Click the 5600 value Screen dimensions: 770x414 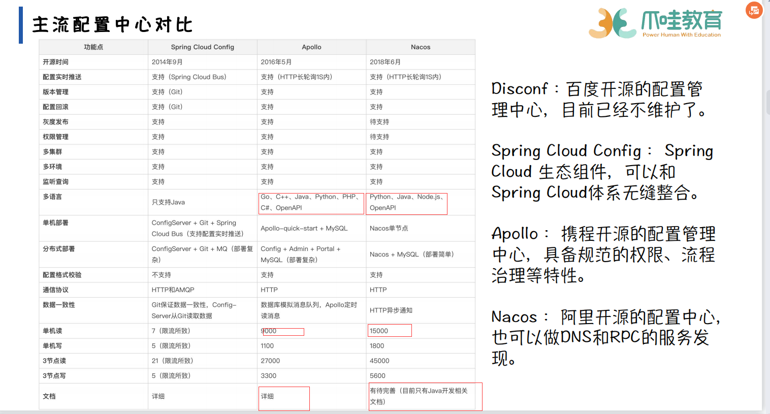click(x=377, y=376)
